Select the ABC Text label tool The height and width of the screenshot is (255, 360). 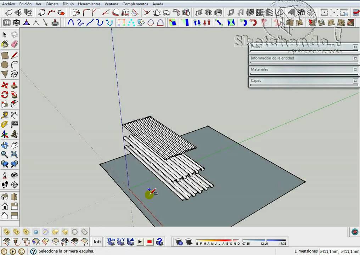pos(14,124)
